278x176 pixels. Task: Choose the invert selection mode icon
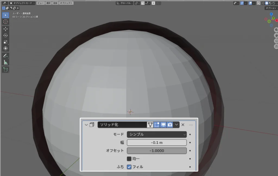(x=14, y=8)
